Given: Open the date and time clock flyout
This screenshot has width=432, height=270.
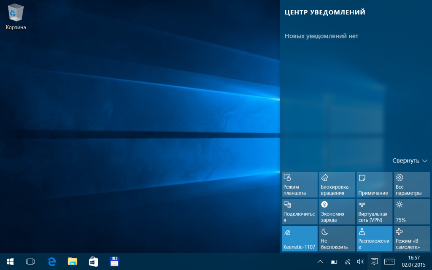Looking at the screenshot, I should click(x=414, y=262).
